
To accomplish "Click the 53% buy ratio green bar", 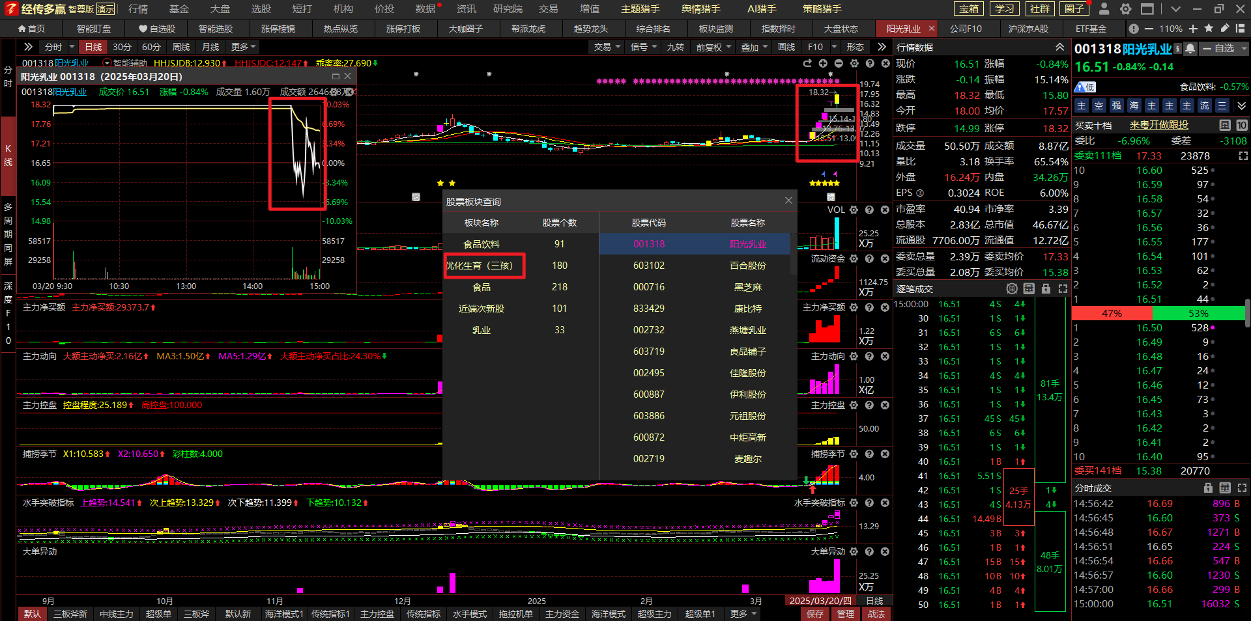I will (1198, 314).
